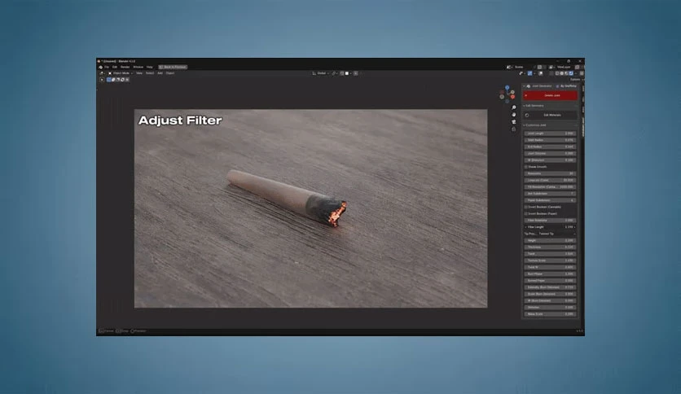Adjust the Start Radius slider
681x394 pixels.
[550, 140]
